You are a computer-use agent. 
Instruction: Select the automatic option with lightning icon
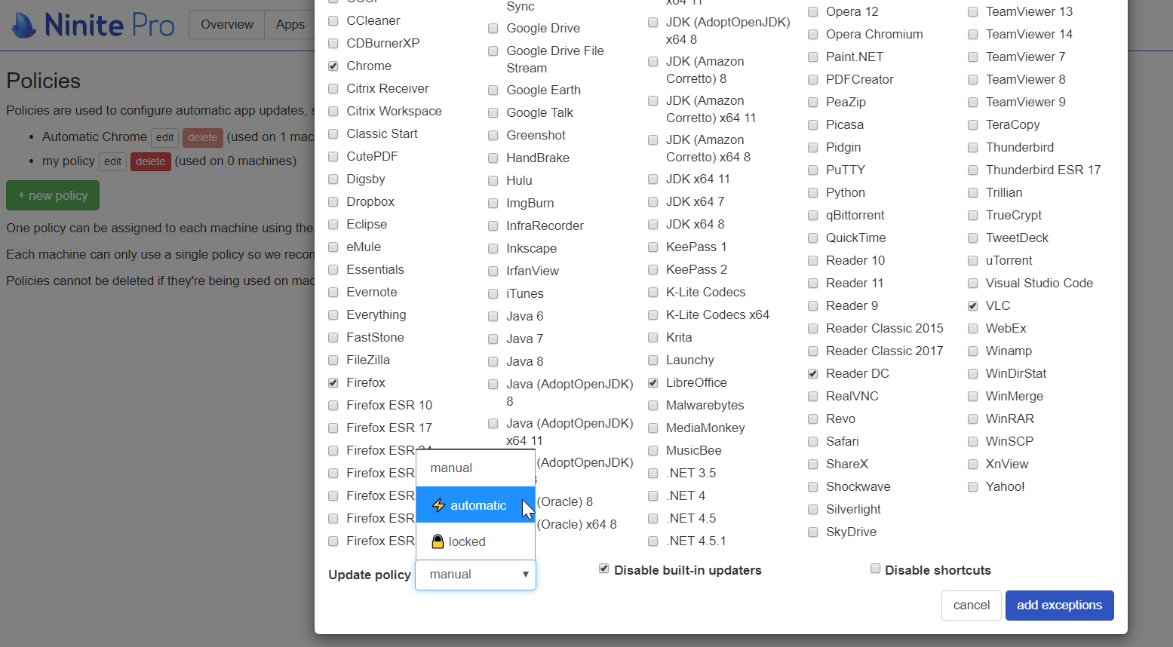[x=475, y=505]
